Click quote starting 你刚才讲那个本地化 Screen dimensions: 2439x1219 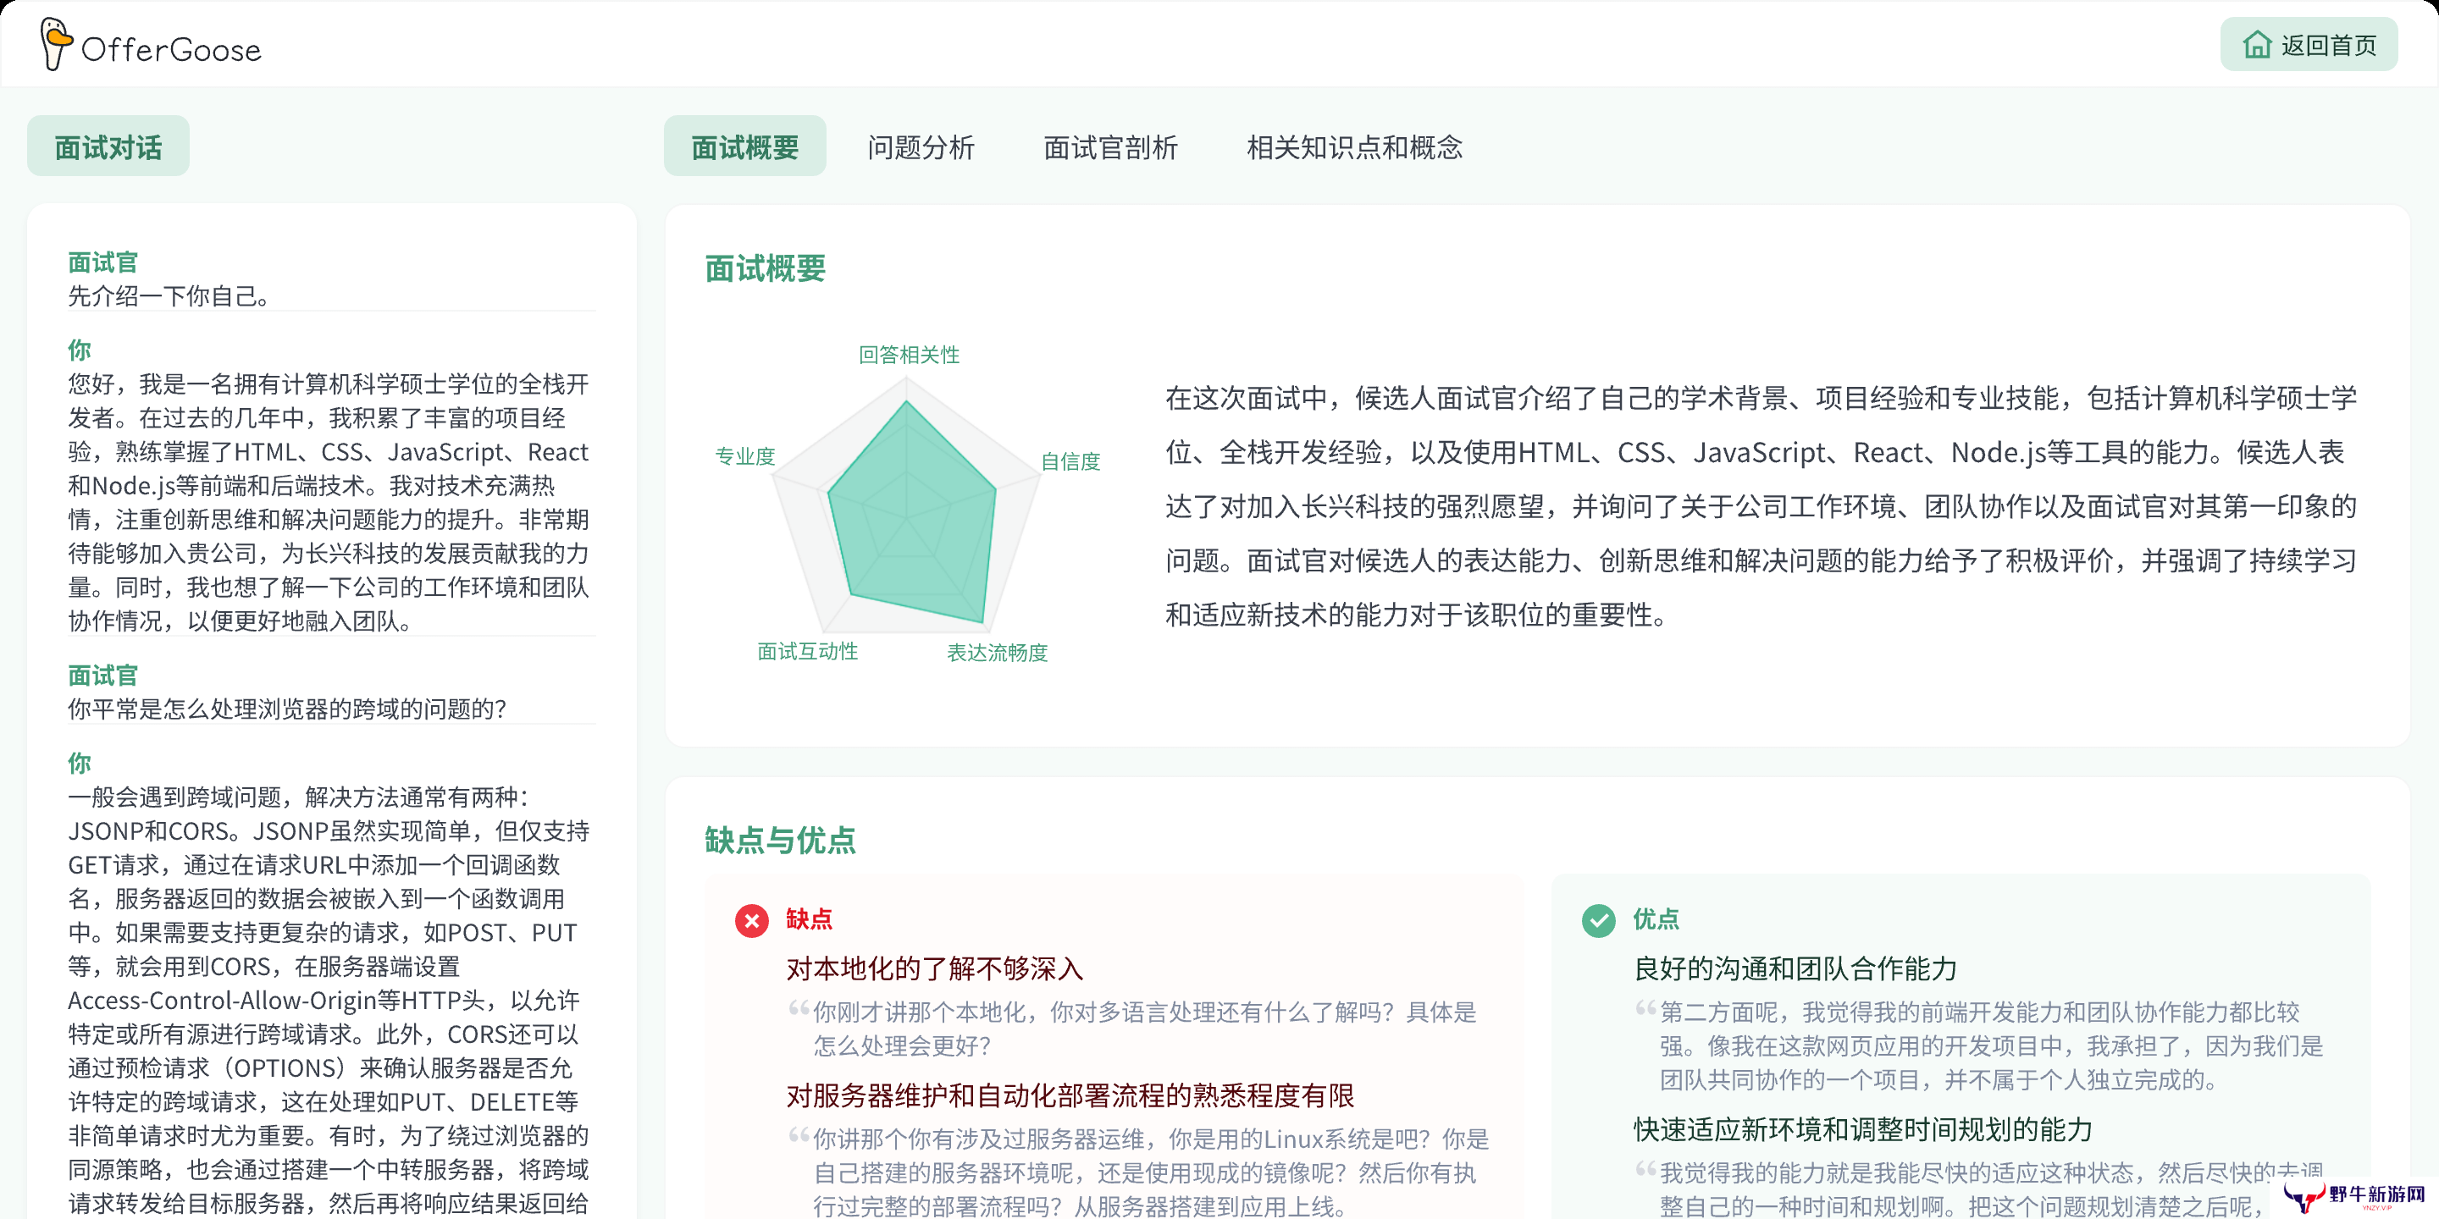pos(1145,1029)
